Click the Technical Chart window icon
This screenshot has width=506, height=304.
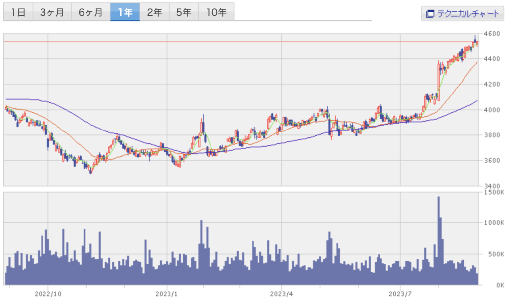(429, 14)
